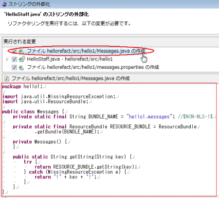Click the dialog heading 'HelloStaff.java' のストリングの外部化
This screenshot has height=198, width=219.
pos(47,15)
